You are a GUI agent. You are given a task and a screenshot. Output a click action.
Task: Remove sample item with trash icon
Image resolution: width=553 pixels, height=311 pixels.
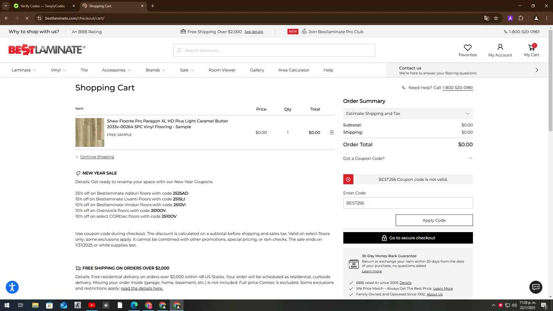(x=332, y=132)
